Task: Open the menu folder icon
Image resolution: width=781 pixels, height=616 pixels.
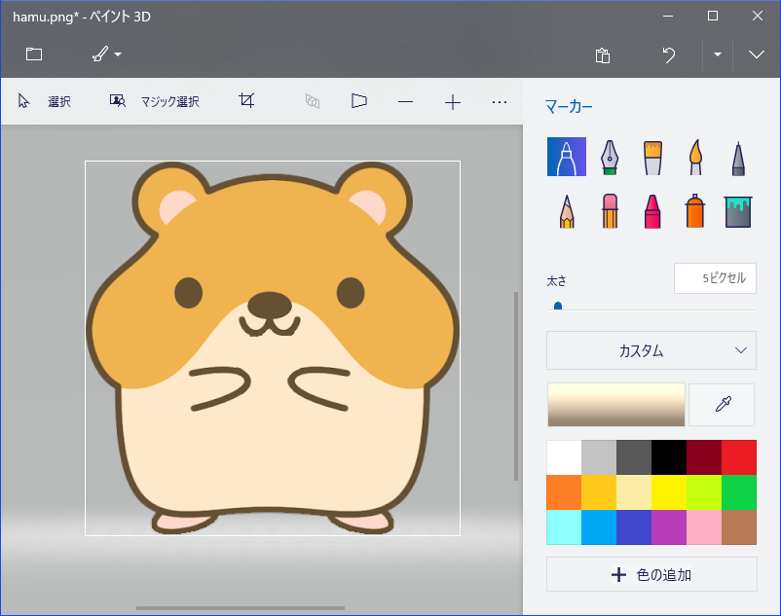Action: [34, 54]
